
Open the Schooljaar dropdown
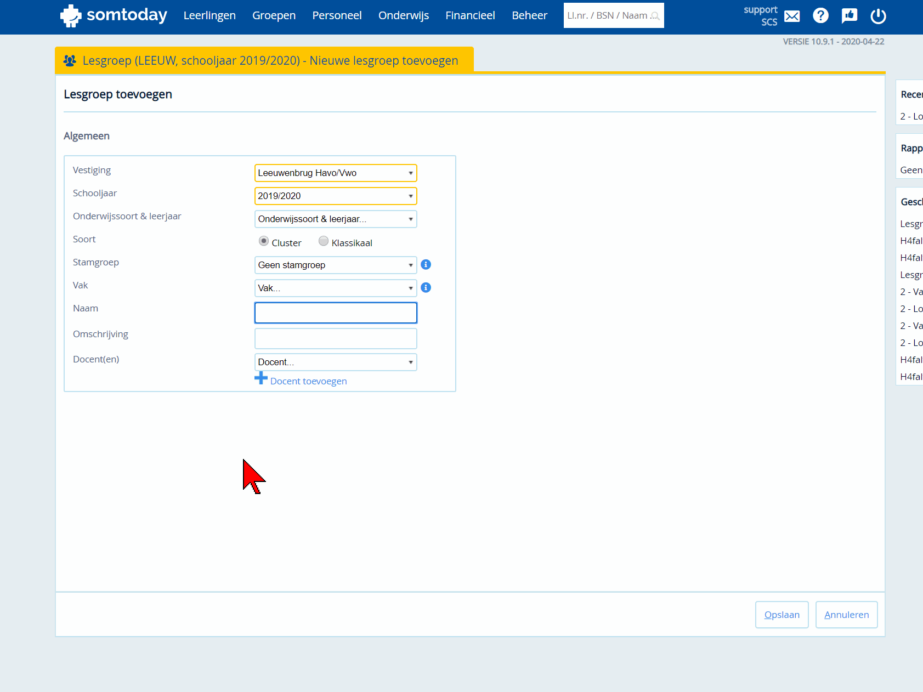tap(336, 196)
